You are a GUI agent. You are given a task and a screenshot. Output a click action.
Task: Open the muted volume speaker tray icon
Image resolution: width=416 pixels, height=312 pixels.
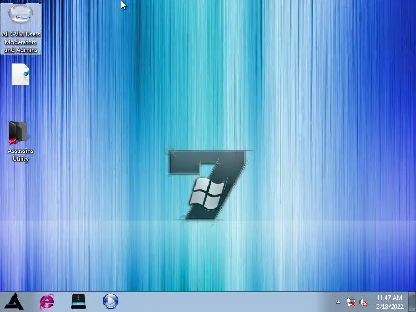click(363, 302)
